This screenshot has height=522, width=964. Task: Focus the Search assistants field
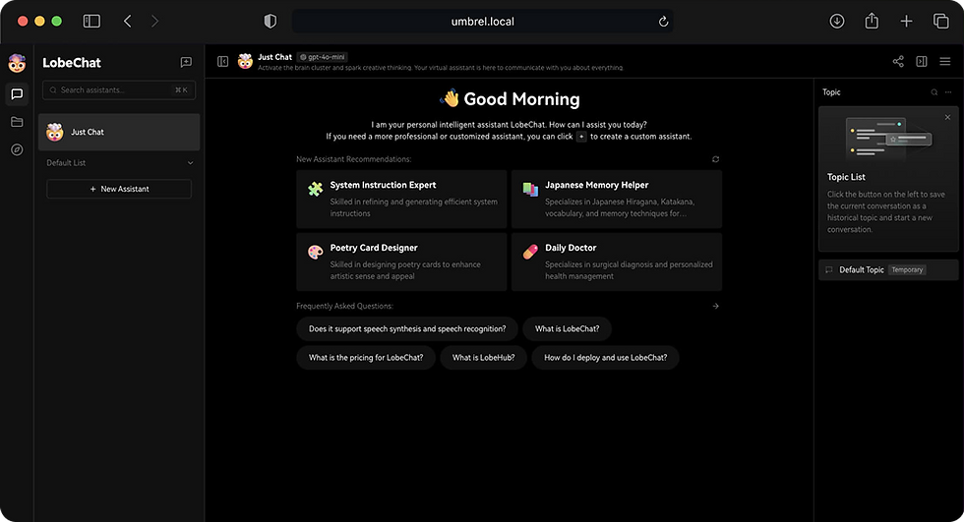[119, 89]
